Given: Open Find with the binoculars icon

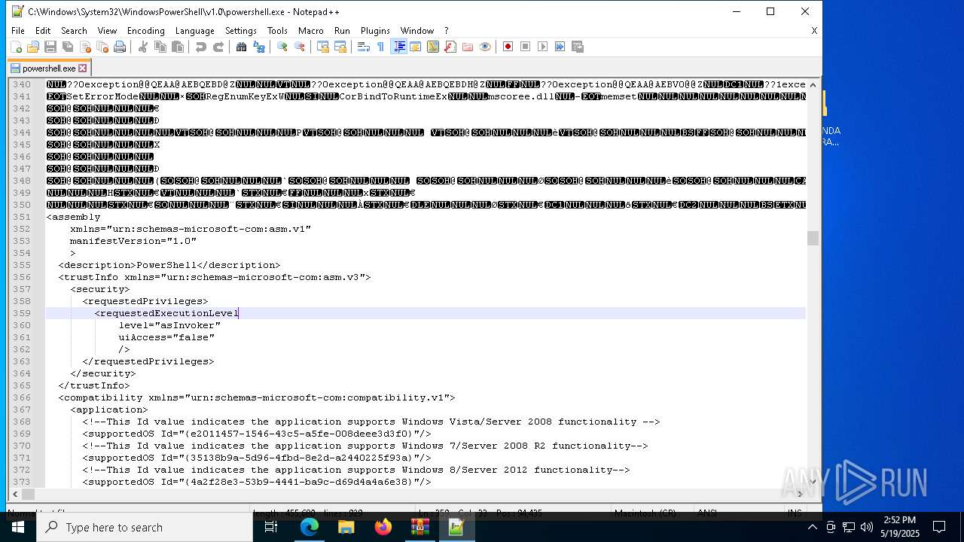Looking at the screenshot, I should point(242,47).
